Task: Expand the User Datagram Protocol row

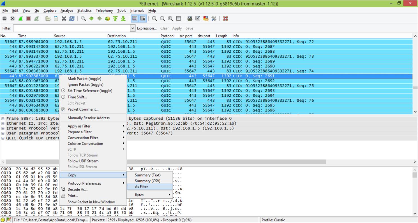Action: coord(3,133)
